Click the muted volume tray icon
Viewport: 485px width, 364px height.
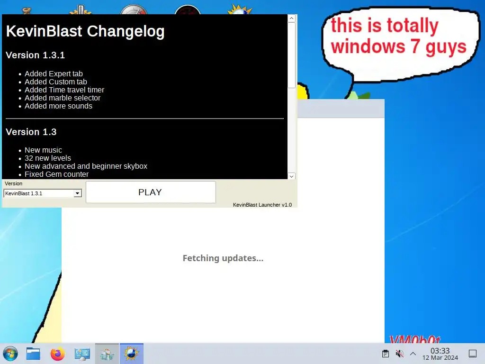click(399, 354)
